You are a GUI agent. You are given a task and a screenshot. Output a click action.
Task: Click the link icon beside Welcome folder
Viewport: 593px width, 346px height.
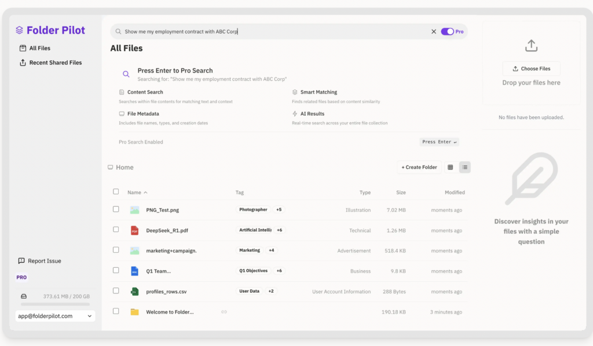[x=224, y=312]
